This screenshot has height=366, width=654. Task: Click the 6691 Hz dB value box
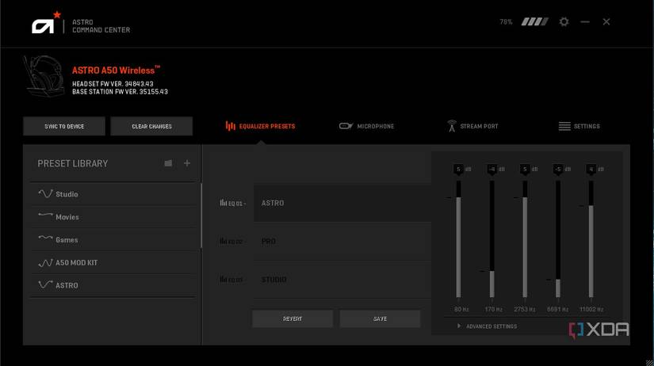point(558,169)
